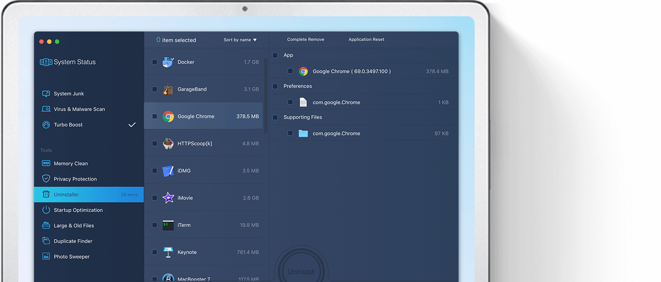Open the Turbo Boost tool
This screenshot has height=282, width=661.
pos(69,124)
